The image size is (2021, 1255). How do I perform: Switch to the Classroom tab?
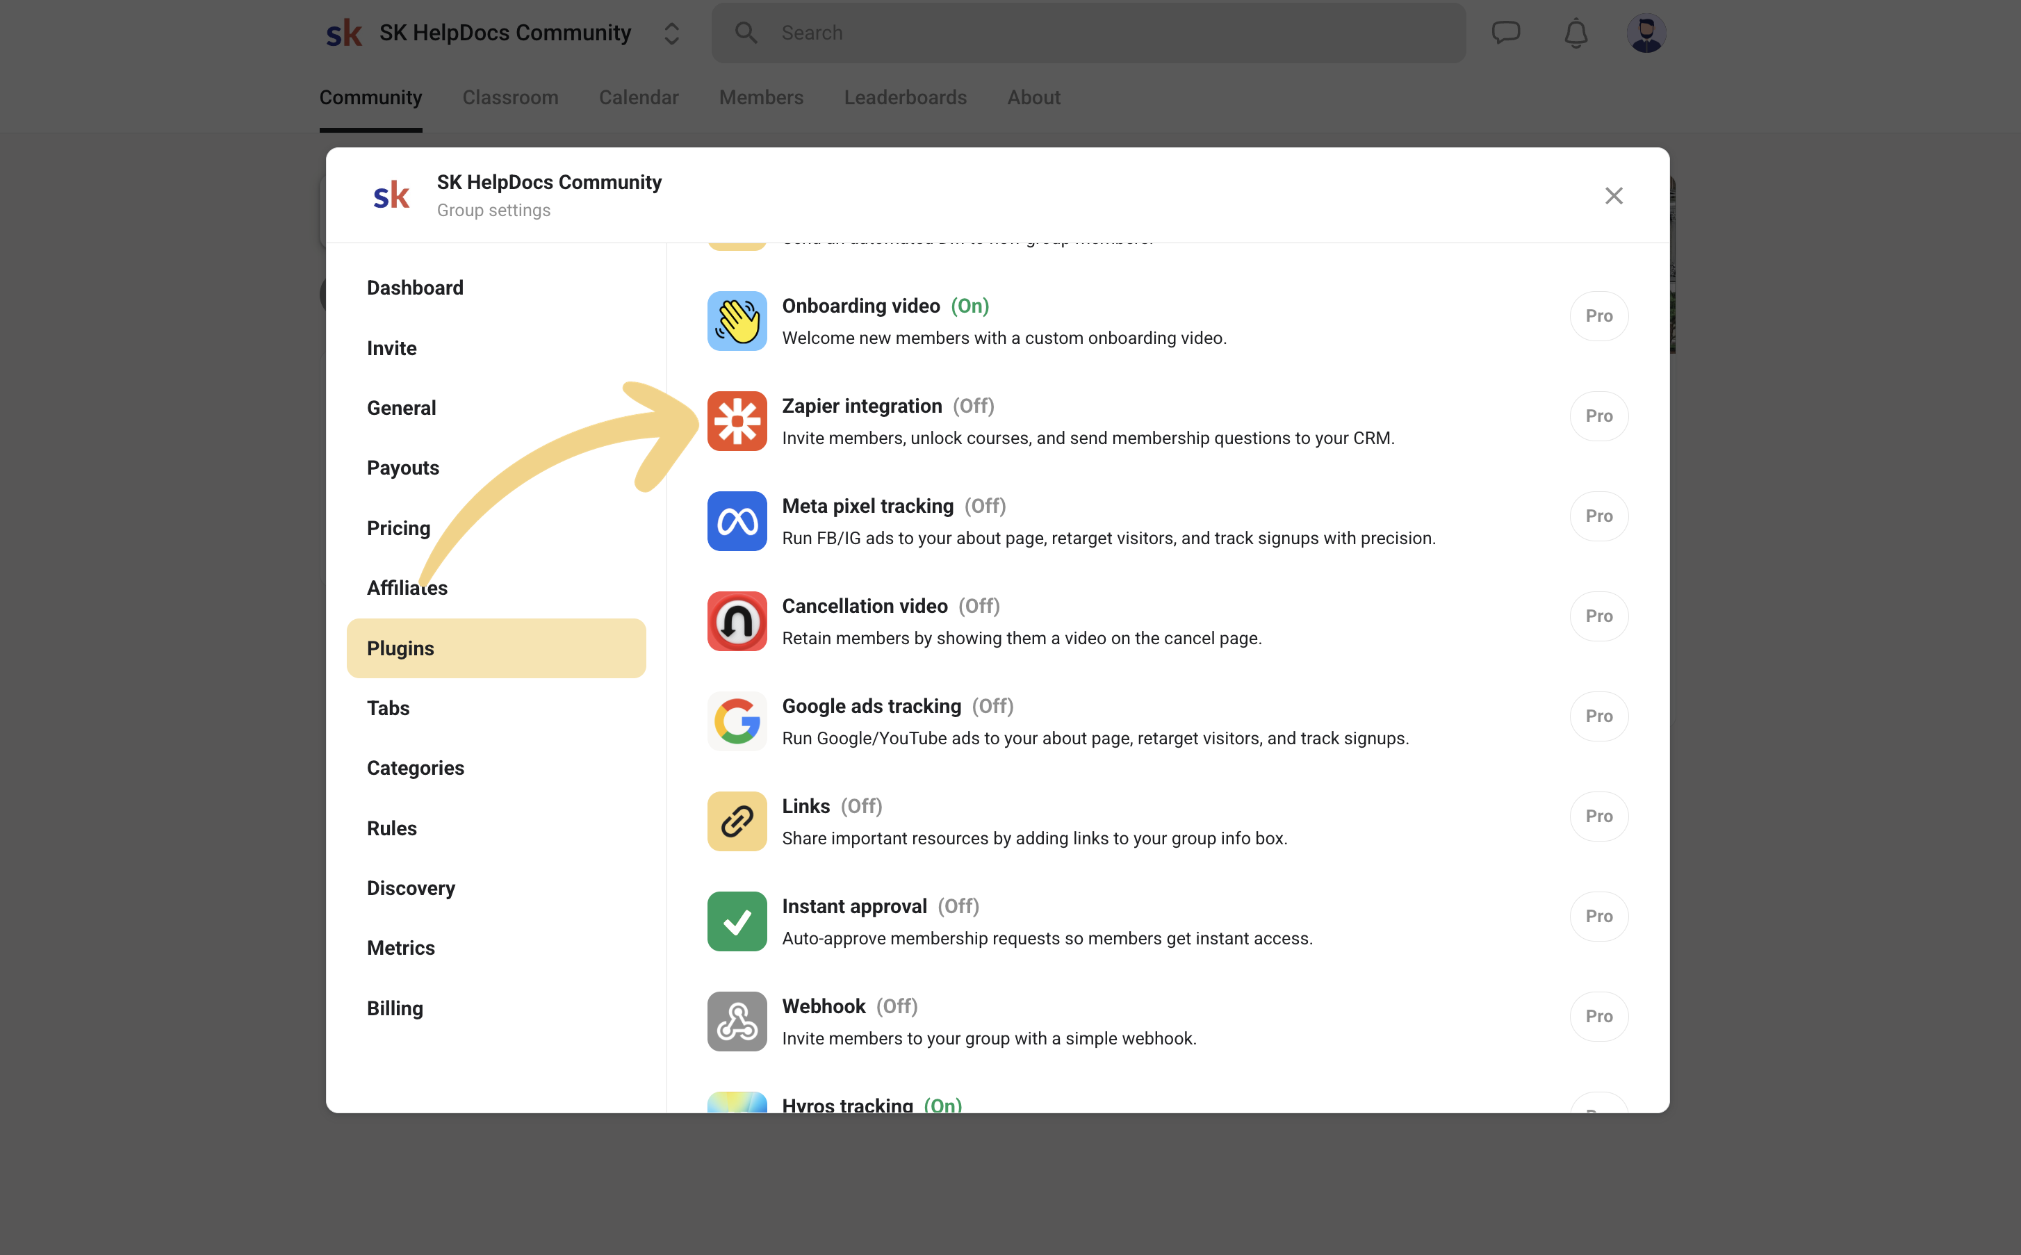[x=509, y=98]
